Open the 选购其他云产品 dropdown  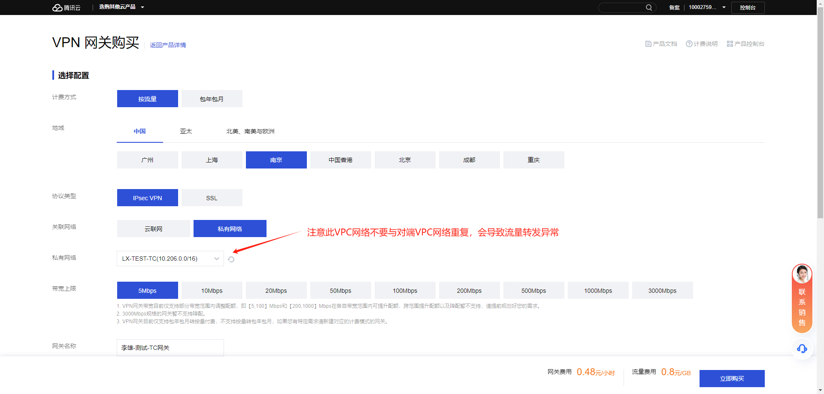[x=121, y=7]
